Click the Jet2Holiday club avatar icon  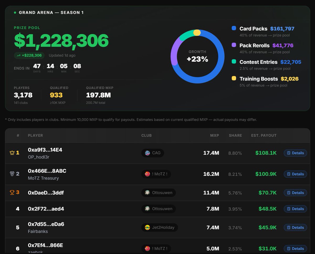point(147,227)
